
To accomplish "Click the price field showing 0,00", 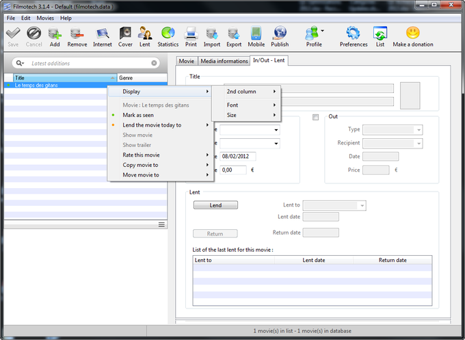I will pyautogui.click(x=233, y=170).
